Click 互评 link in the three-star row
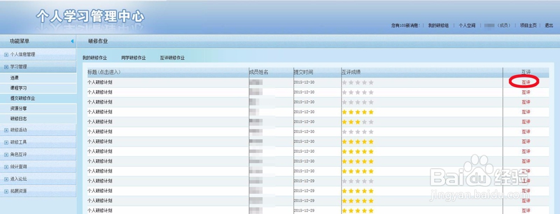The height and width of the screenshot is (214, 560). [526, 122]
